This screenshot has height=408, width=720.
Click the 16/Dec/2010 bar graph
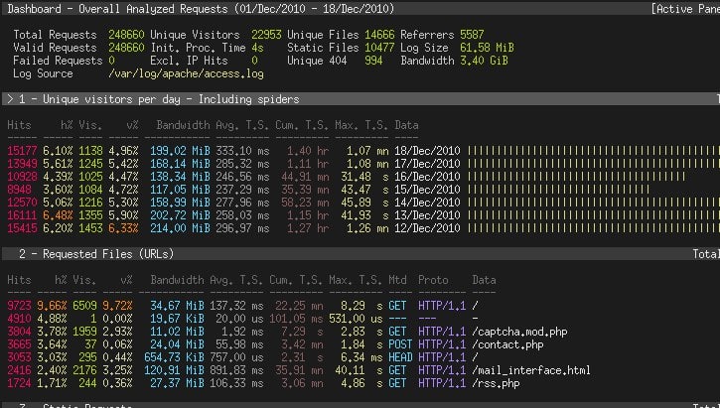click(576, 177)
